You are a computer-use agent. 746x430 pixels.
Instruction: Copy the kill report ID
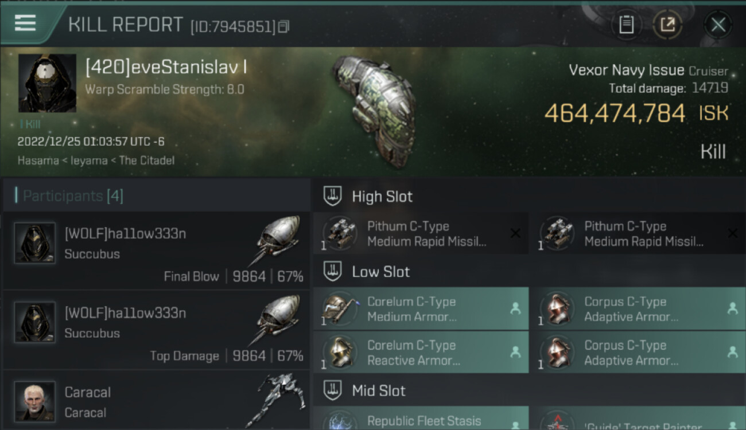(x=283, y=26)
